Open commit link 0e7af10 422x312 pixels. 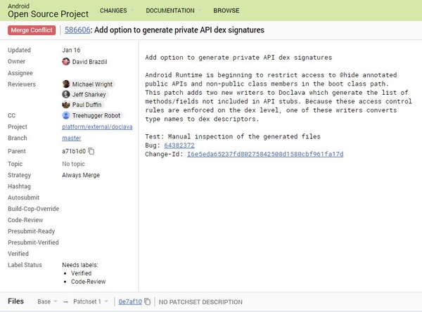pyautogui.click(x=129, y=301)
